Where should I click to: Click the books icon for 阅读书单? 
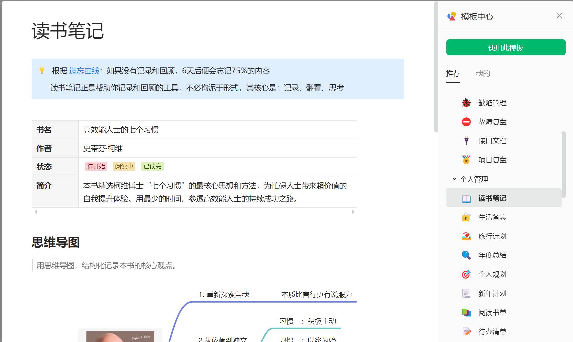point(466,312)
